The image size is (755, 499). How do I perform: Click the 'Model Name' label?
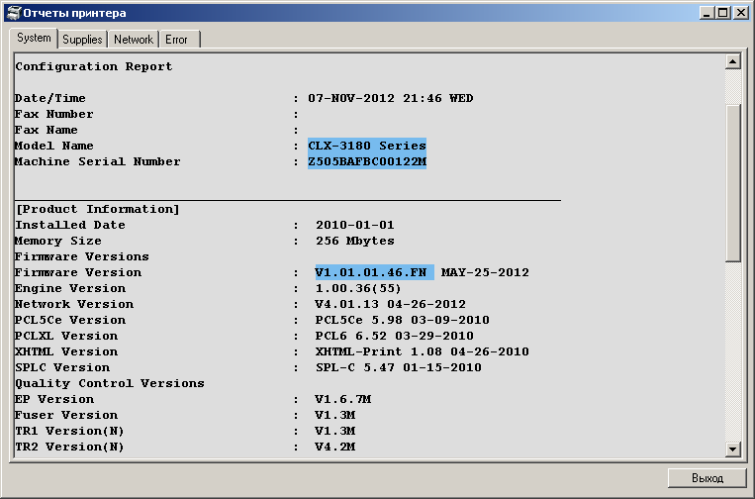coord(53,146)
